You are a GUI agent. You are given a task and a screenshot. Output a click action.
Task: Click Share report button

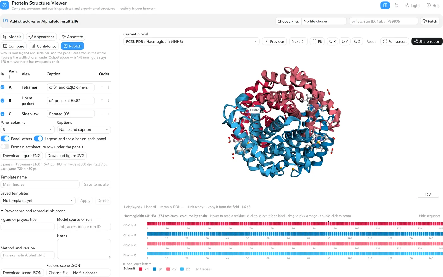point(427,41)
